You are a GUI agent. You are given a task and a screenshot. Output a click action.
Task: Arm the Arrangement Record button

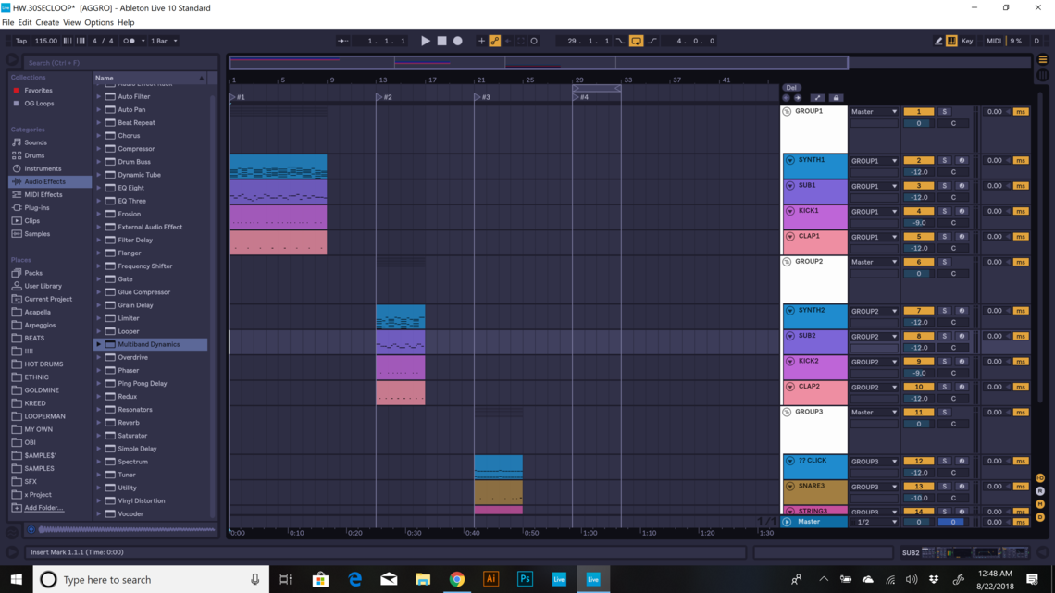457,41
